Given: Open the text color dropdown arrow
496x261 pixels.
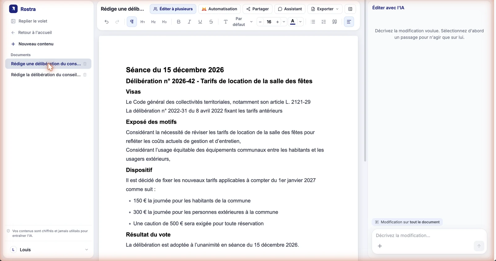Looking at the screenshot, I should [x=300, y=22].
